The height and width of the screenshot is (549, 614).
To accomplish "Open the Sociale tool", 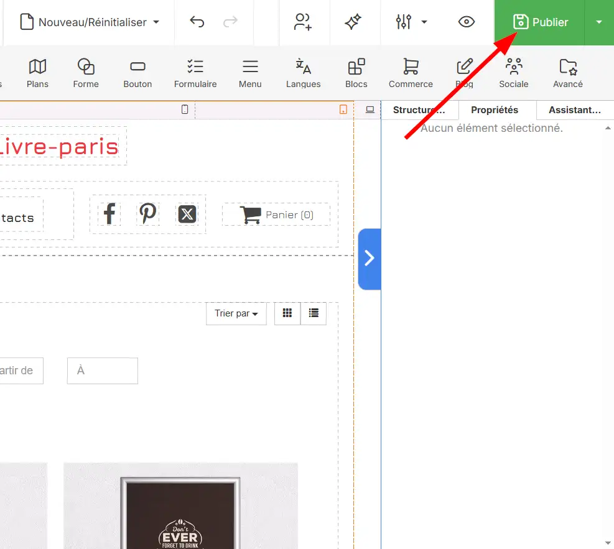I will click(x=514, y=73).
